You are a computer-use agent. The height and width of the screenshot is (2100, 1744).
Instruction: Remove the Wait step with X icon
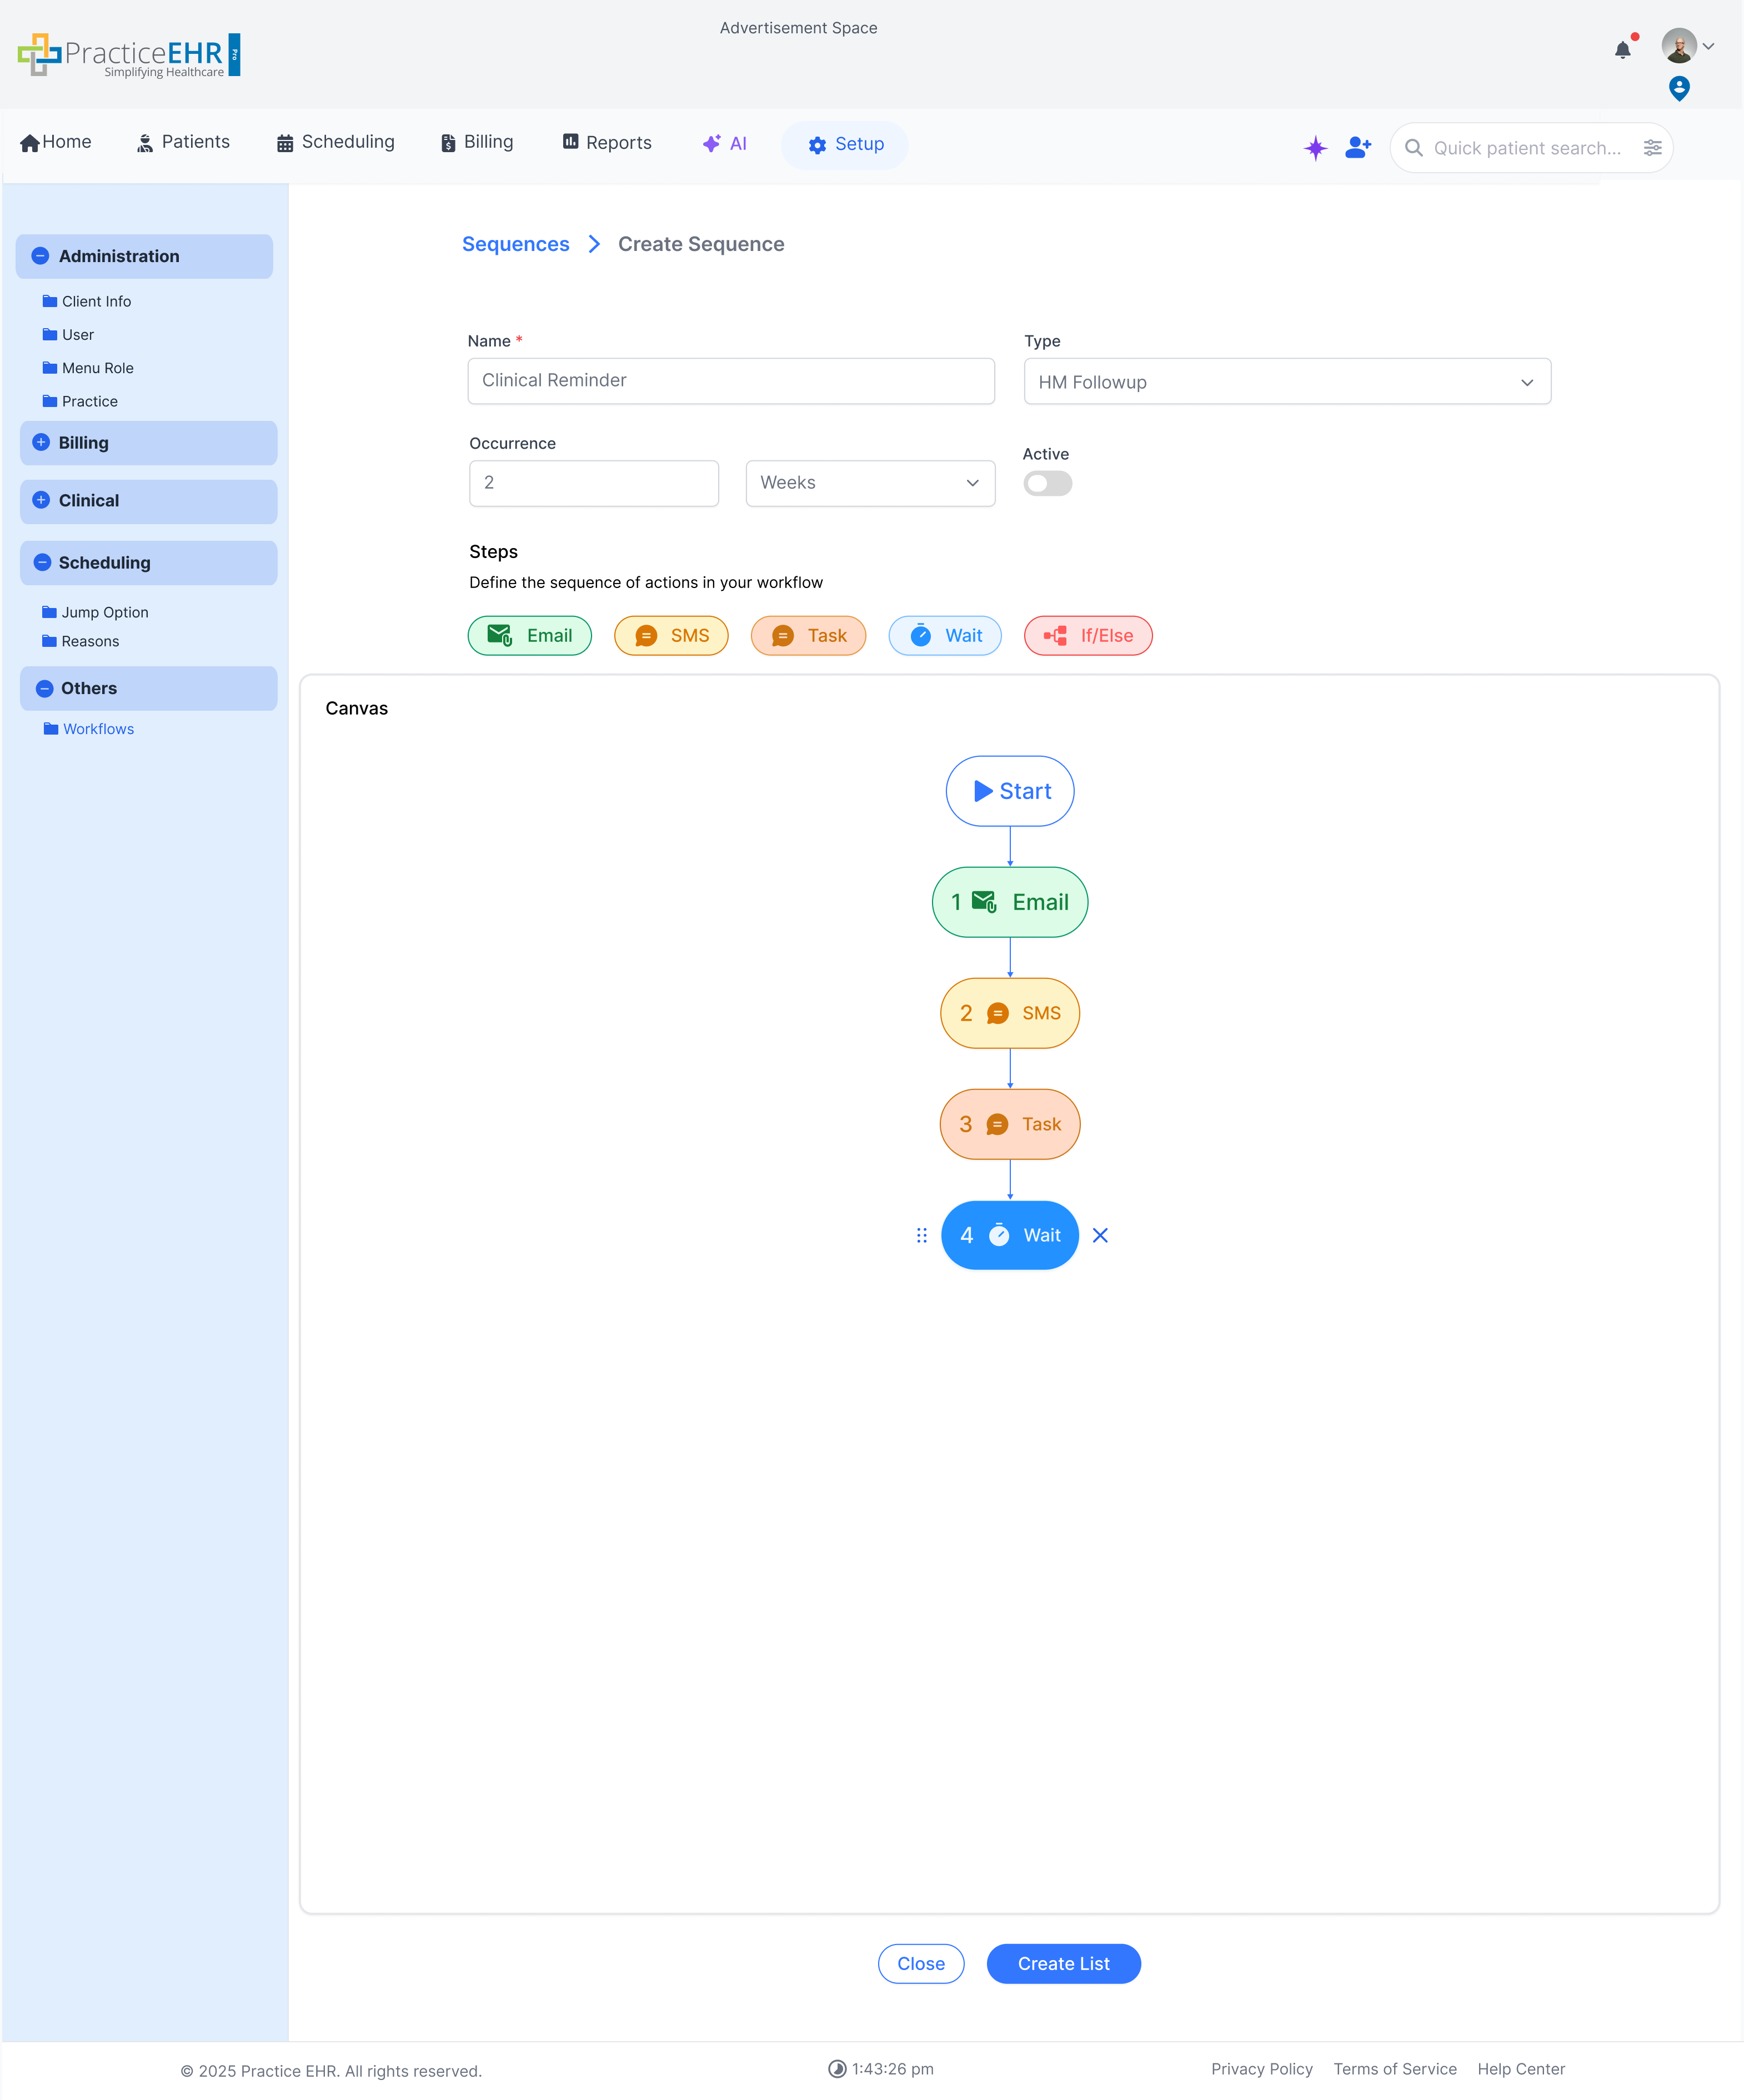pyautogui.click(x=1100, y=1235)
